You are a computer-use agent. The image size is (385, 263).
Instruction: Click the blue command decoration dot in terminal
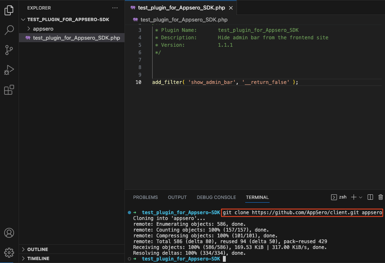(x=129, y=213)
